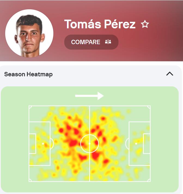Click the Season Heatmap title

point(28,74)
